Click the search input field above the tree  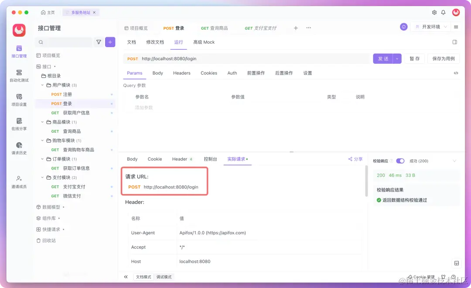pyautogui.click(x=65, y=42)
